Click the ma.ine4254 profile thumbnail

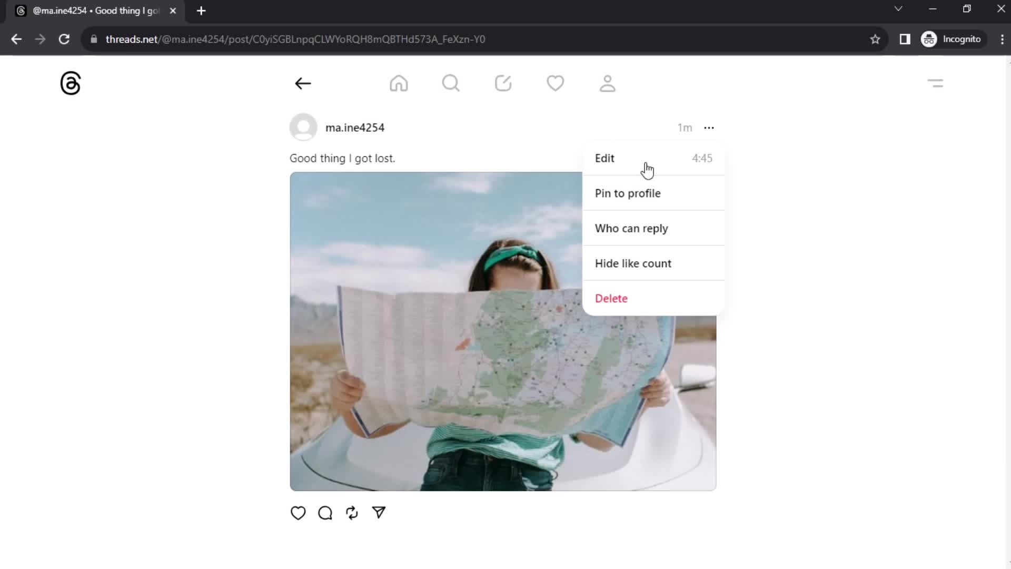(303, 127)
